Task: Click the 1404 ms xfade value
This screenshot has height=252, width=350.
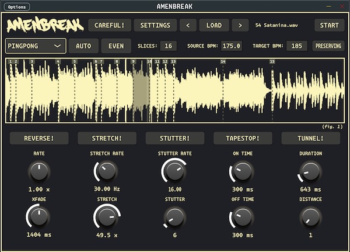Action: tap(39, 235)
